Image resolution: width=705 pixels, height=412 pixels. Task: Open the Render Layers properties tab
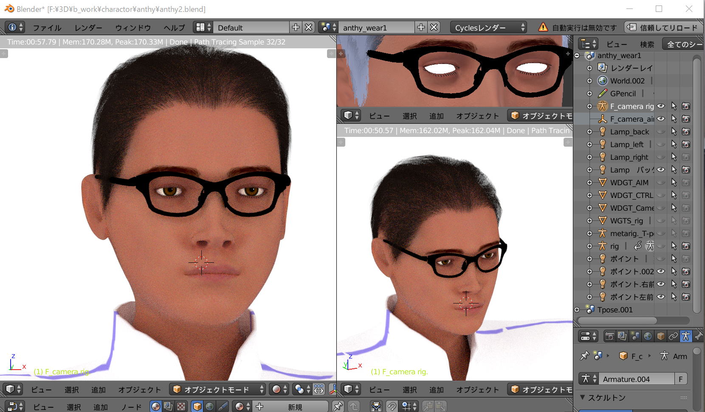pyautogui.click(x=622, y=336)
